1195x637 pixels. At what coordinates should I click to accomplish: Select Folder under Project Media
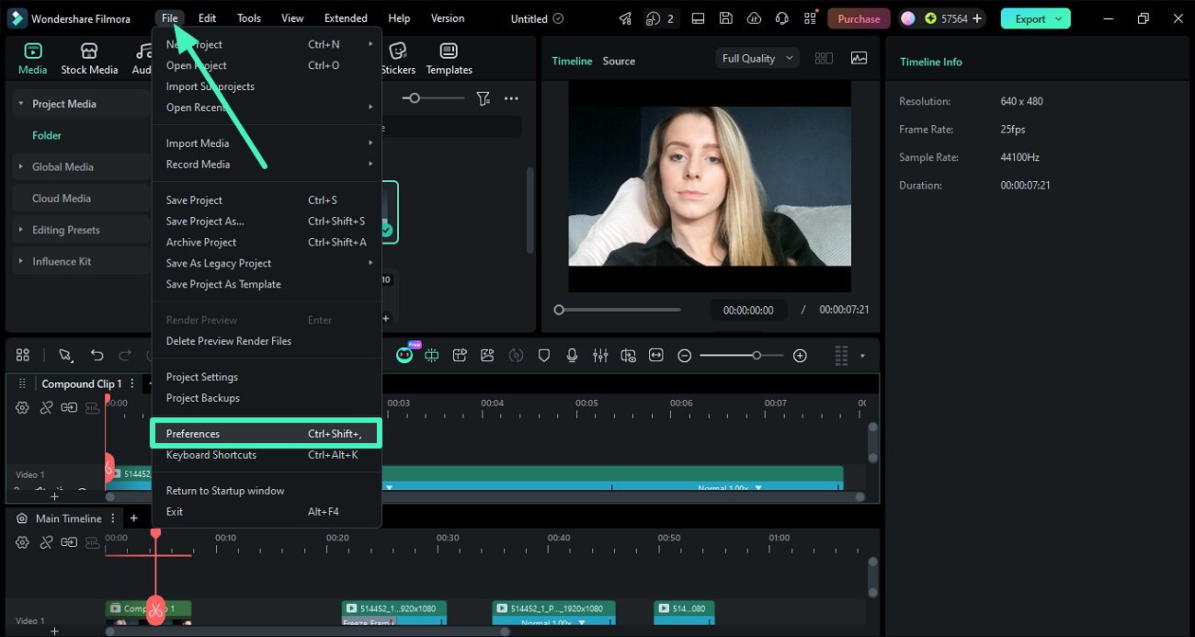pyautogui.click(x=47, y=135)
